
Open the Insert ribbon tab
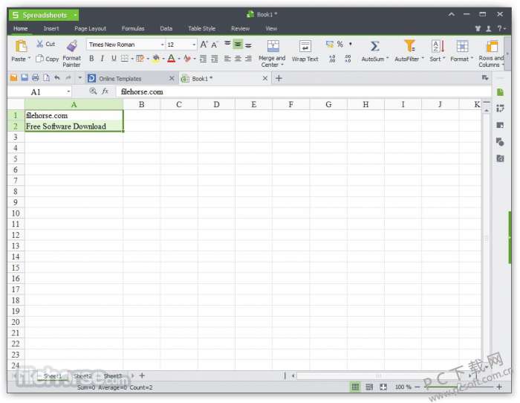pos(51,28)
